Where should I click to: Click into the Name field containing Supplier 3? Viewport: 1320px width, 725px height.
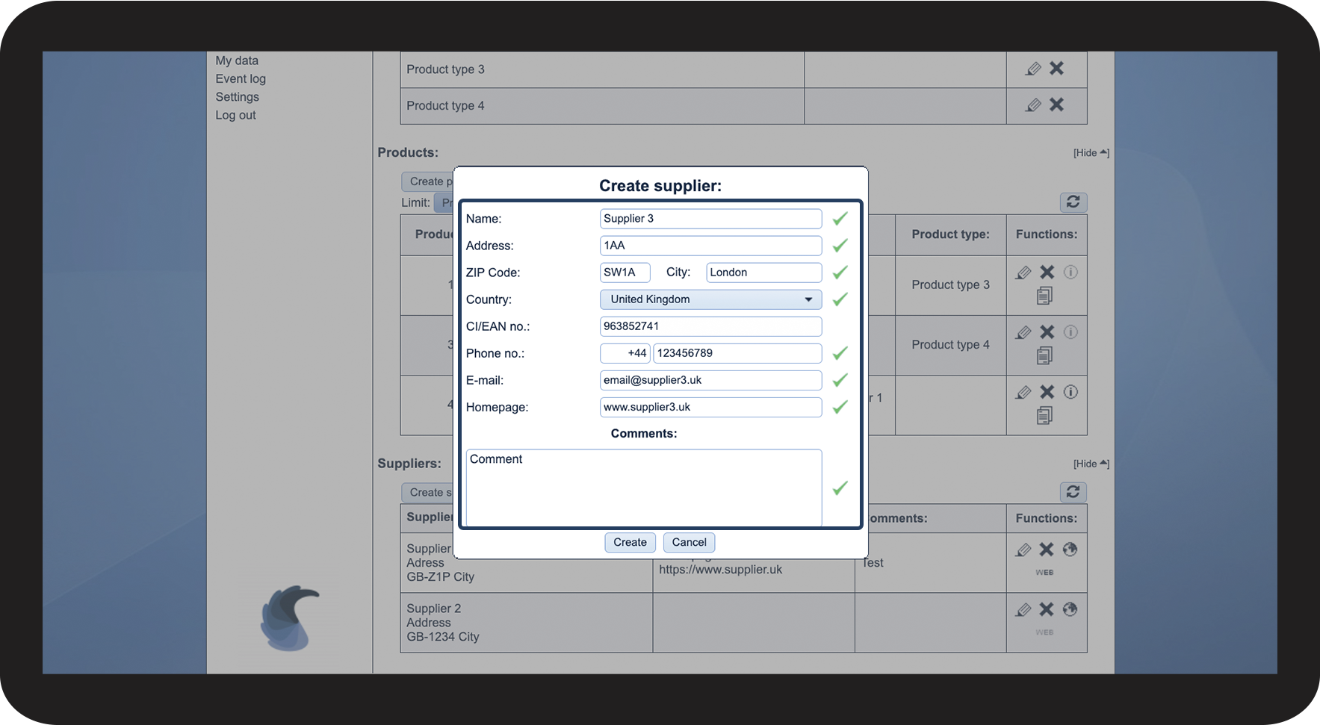point(710,219)
